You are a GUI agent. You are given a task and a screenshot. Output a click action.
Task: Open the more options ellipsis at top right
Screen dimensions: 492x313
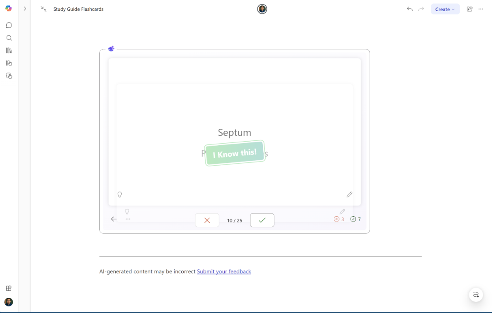pyautogui.click(x=481, y=9)
